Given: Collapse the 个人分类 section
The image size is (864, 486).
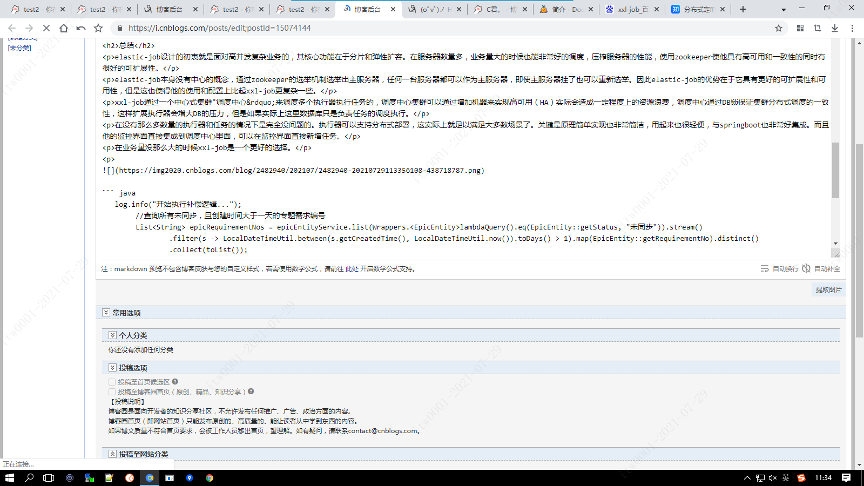Looking at the screenshot, I should 112,335.
